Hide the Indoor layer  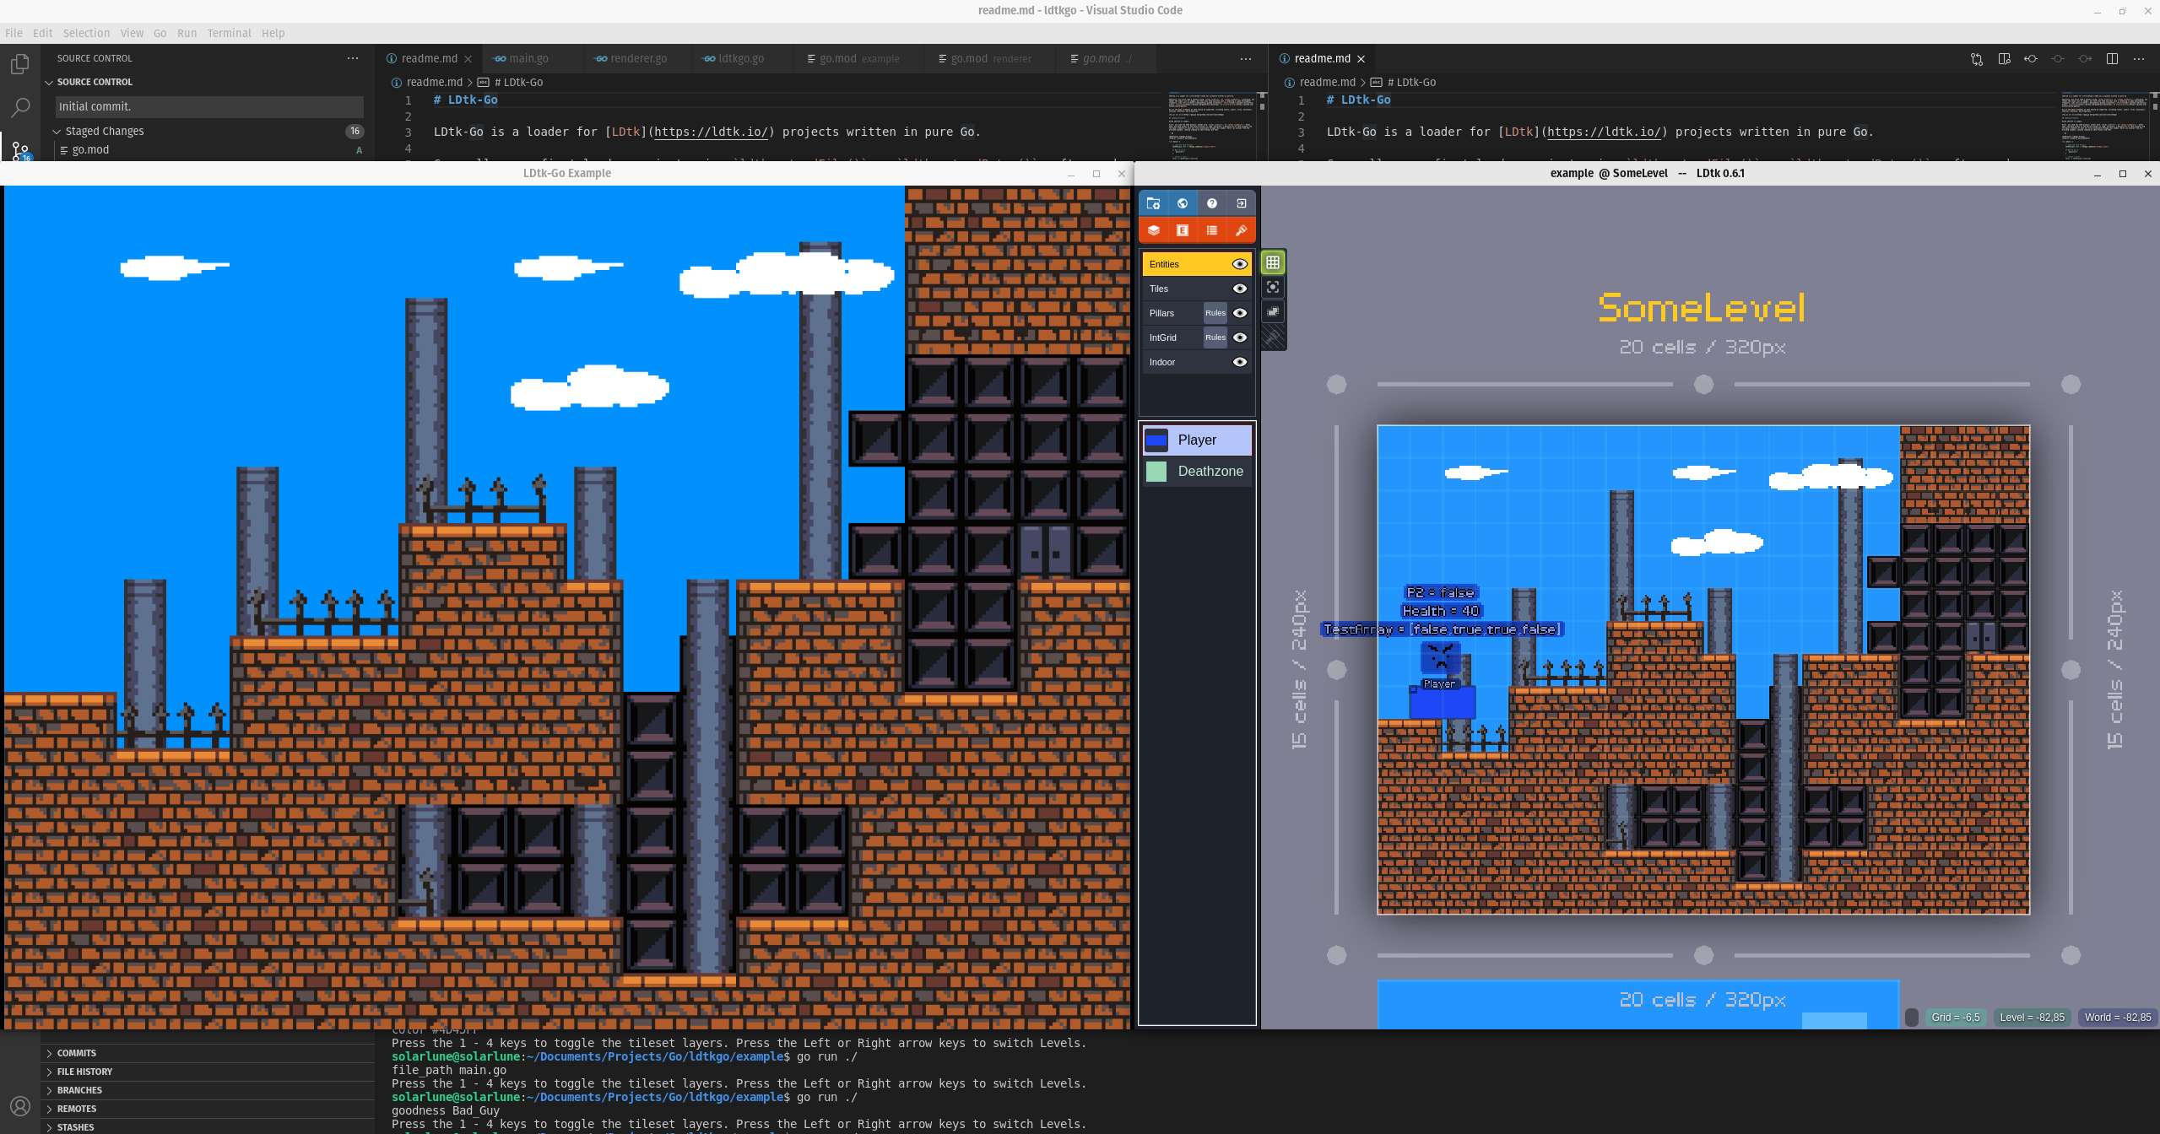coord(1239,362)
